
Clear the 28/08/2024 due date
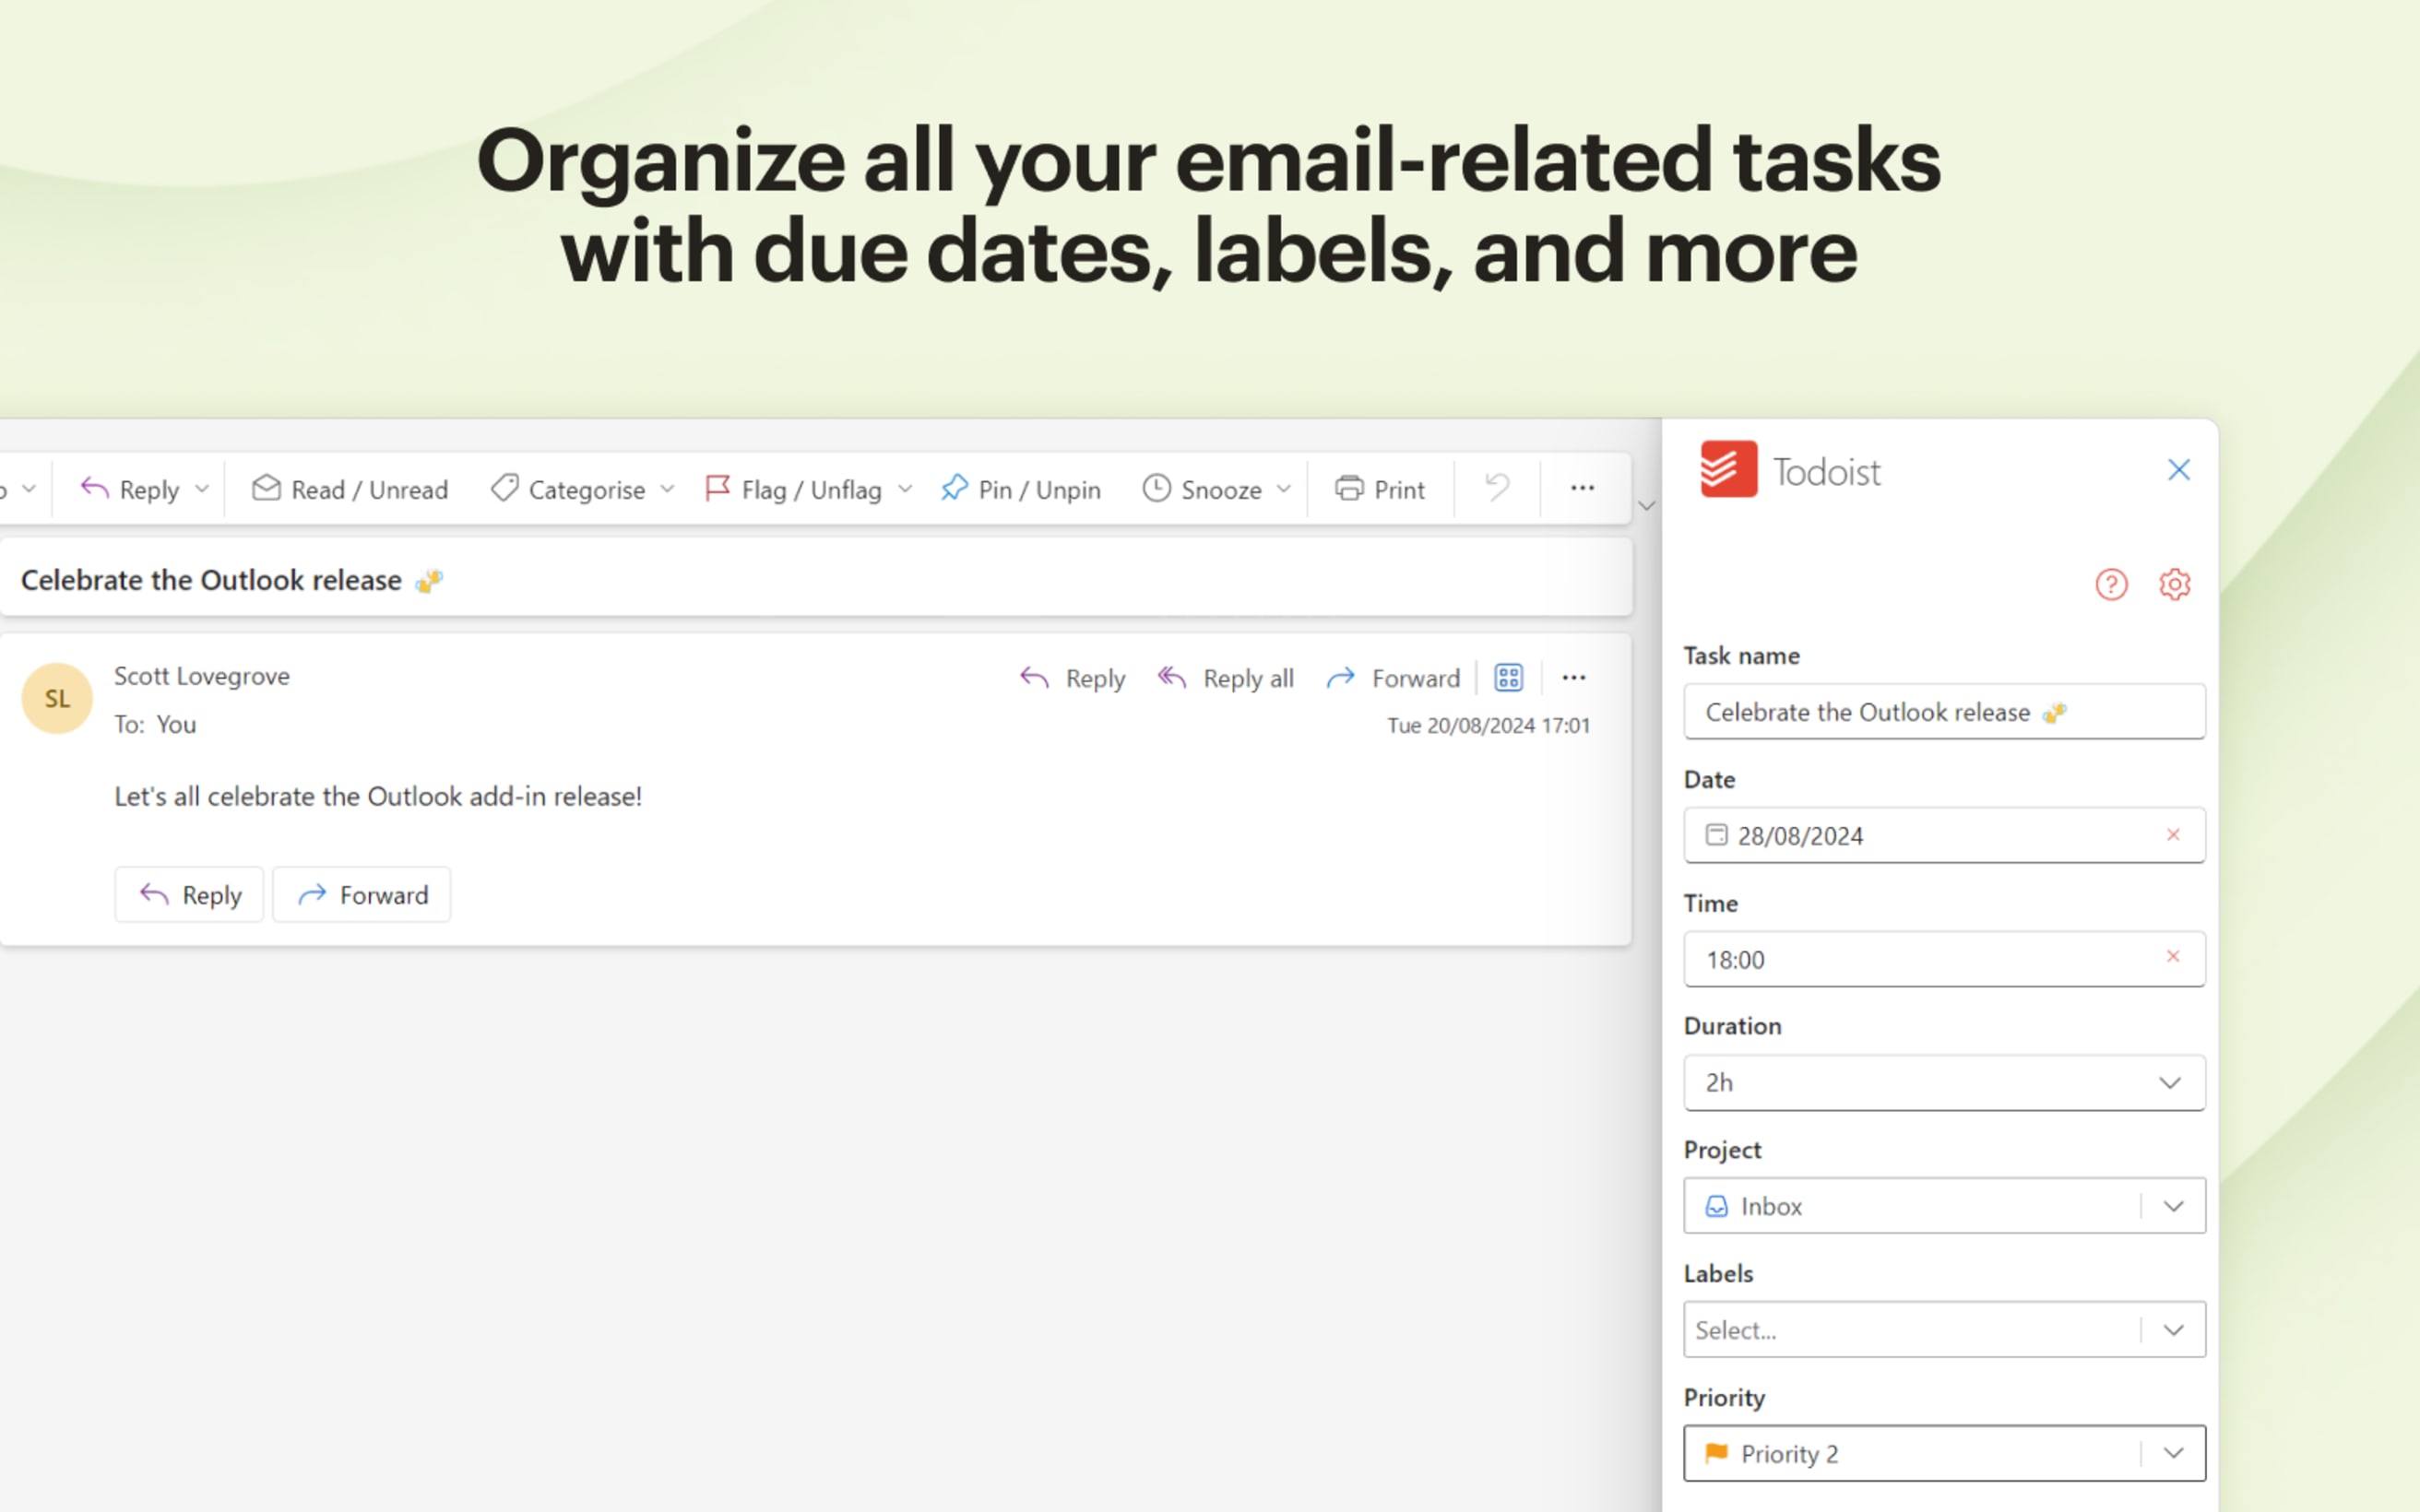point(2173,835)
